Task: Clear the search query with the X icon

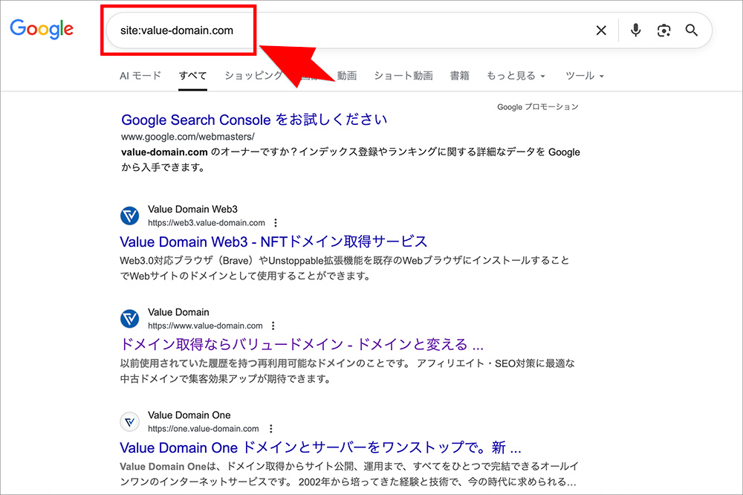Action: (601, 30)
